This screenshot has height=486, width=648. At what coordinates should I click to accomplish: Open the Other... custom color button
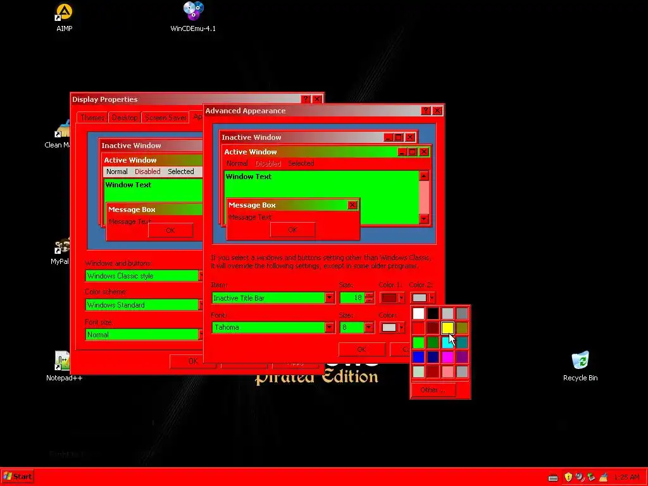tap(433, 390)
